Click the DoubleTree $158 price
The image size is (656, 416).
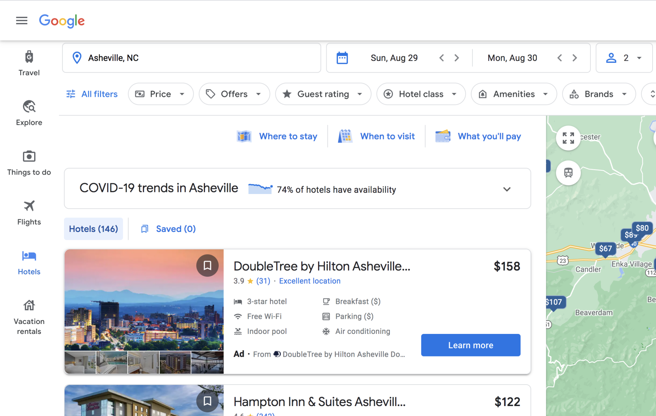pos(507,266)
